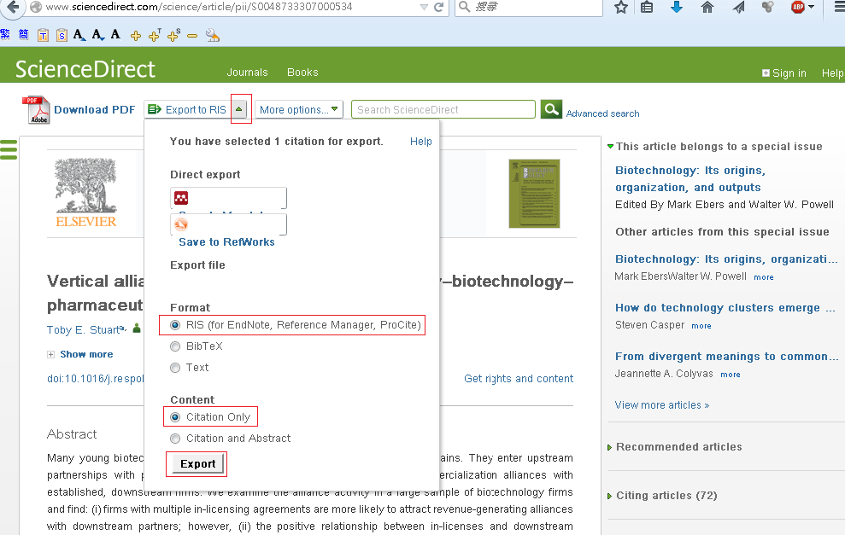Screen dimensions: 845x535
Task: Open the bookmarks list icon
Action: pos(647,7)
